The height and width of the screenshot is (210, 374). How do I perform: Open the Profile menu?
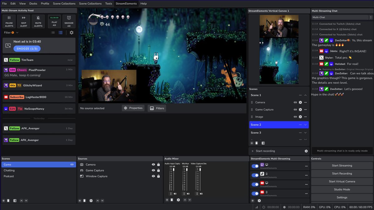point(45,3)
